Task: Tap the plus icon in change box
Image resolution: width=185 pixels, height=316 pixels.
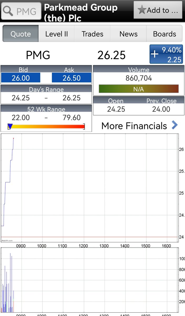Action: tap(155, 54)
